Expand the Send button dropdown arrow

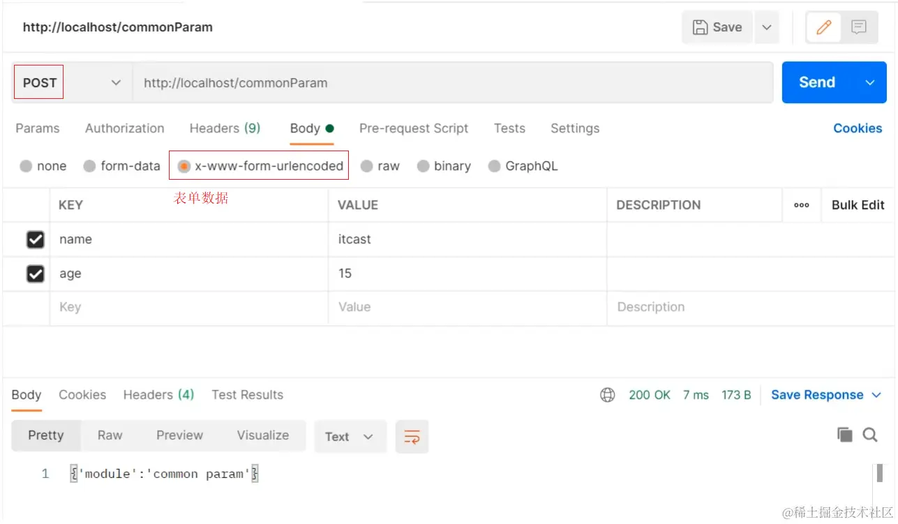[x=870, y=82]
